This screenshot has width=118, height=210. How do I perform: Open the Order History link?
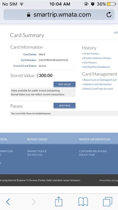tap(91, 54)
